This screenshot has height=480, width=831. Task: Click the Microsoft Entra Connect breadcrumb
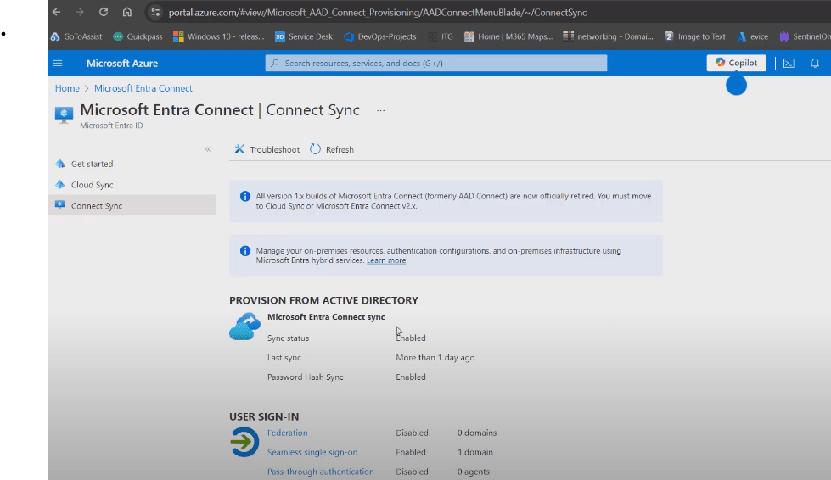click(143, 88)
